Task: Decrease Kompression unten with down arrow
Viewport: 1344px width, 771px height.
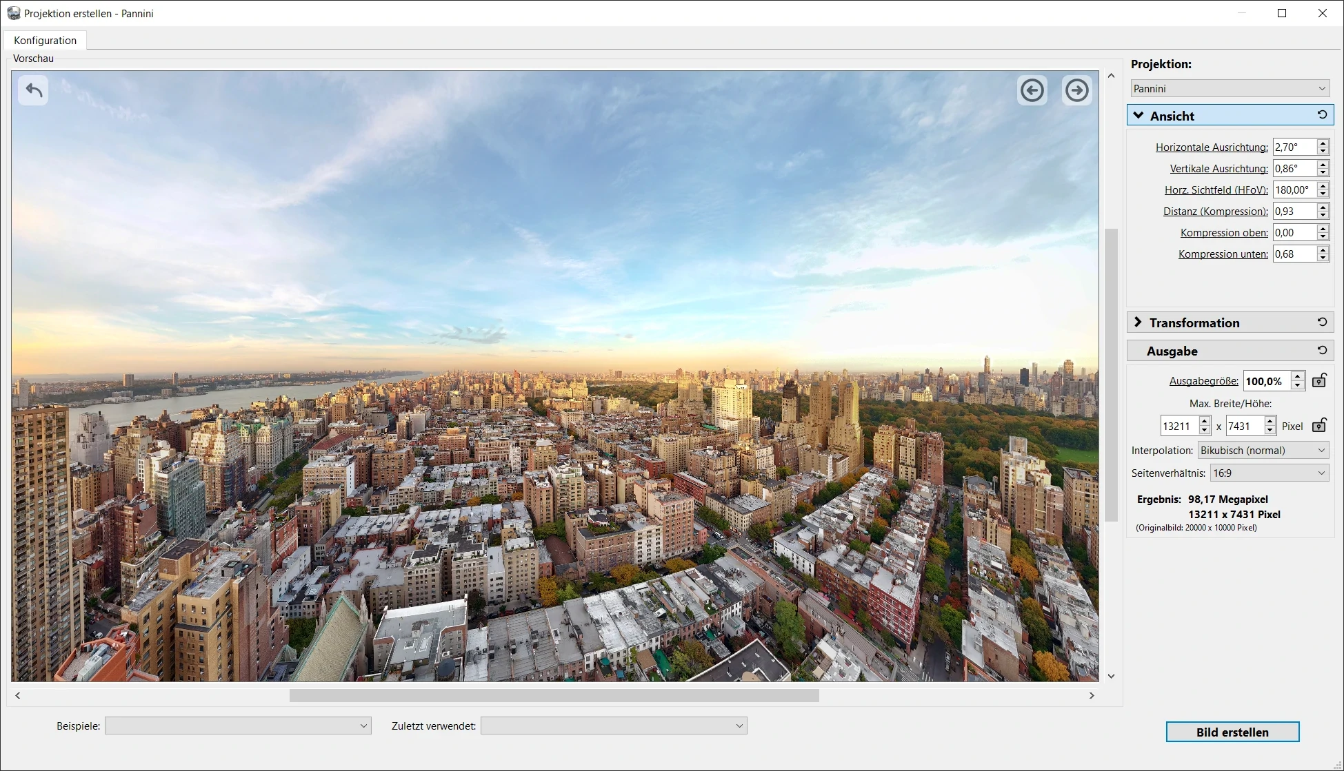Action: click(x=1323, y=258)
